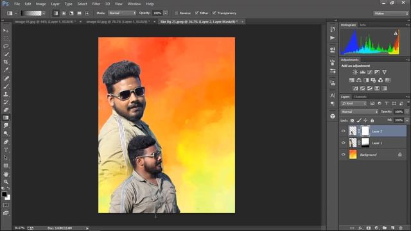Viewport: 411px width, 231px height.
Task: Switch to the Channels tab
Action: [360, 97]
